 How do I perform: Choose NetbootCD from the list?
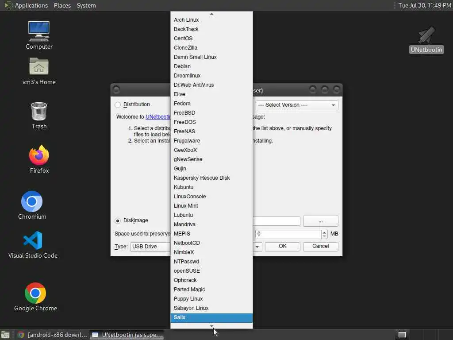[x=211, y=243]
